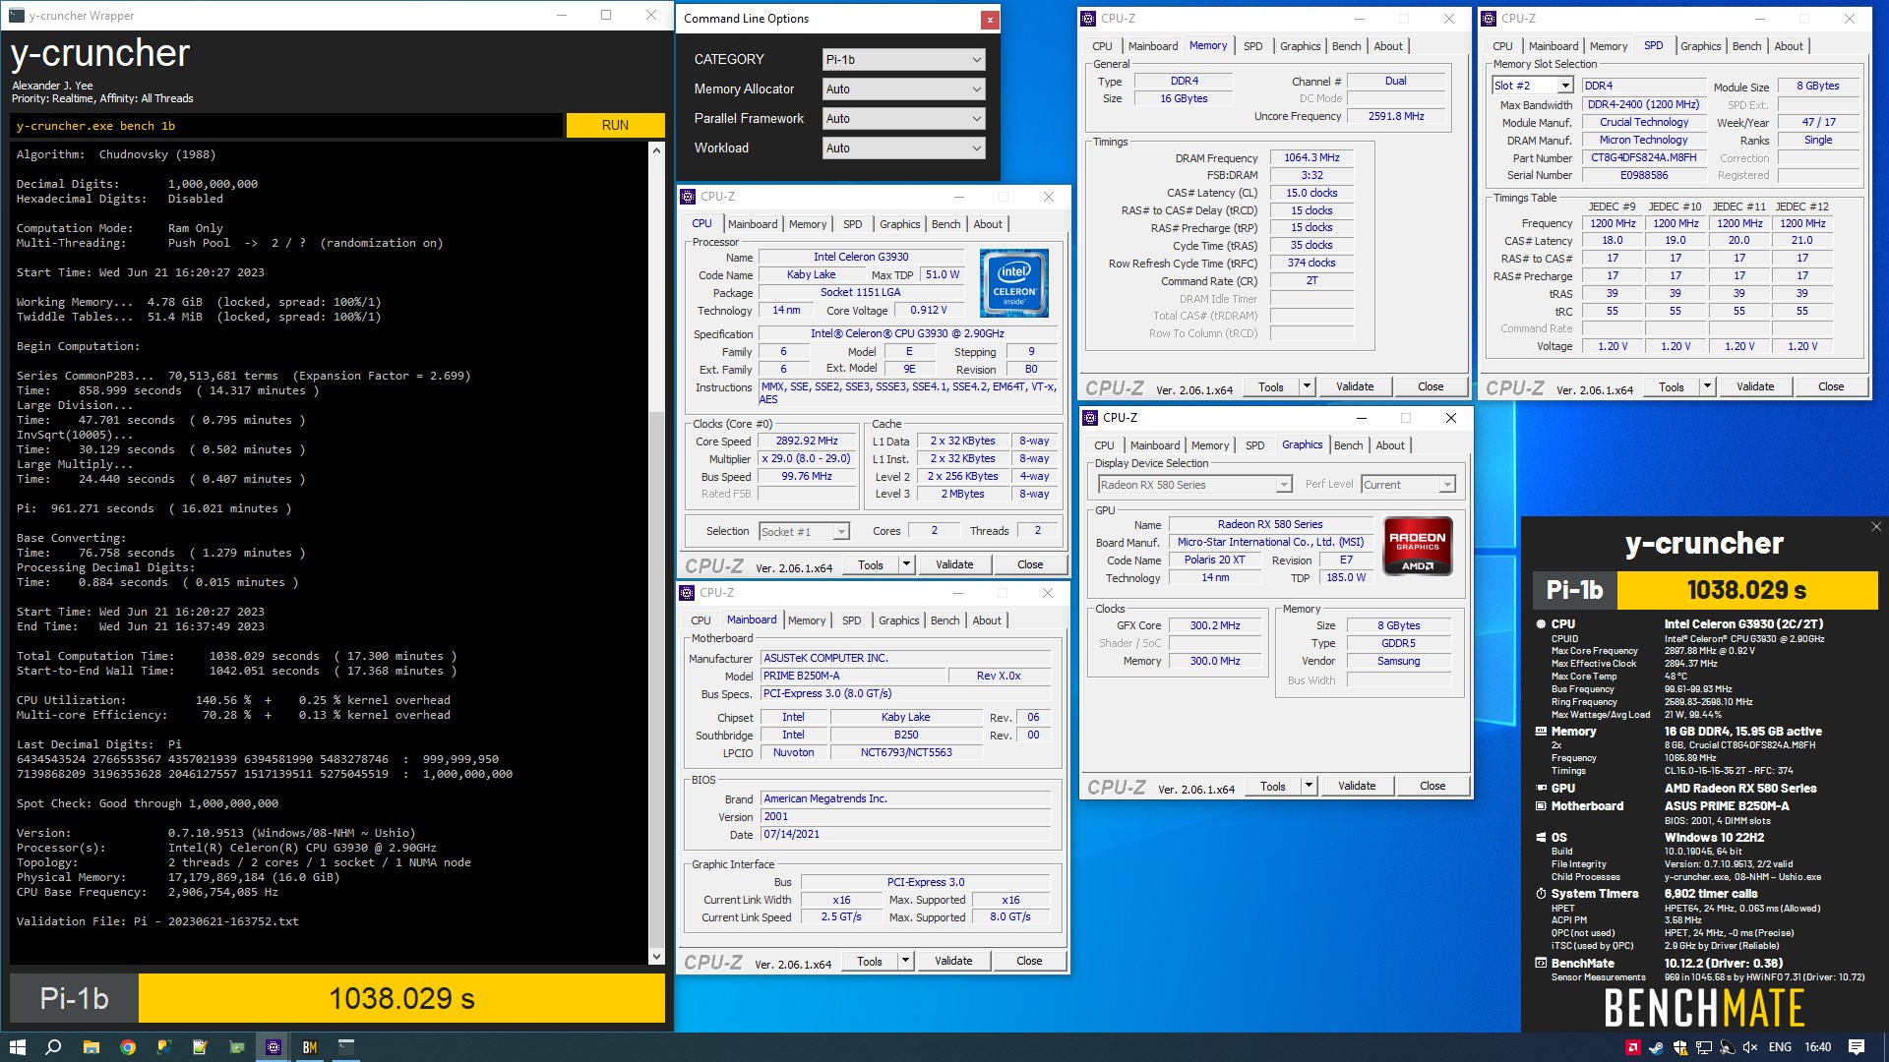Screen dimensions: 1889x1062
Task: Open About tab in the Memory CPU-Z window
Action: coord(1388,46)
